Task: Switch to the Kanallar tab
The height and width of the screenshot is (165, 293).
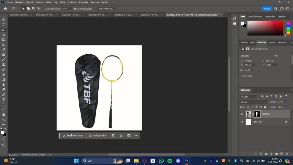Action: pos(244,43)
